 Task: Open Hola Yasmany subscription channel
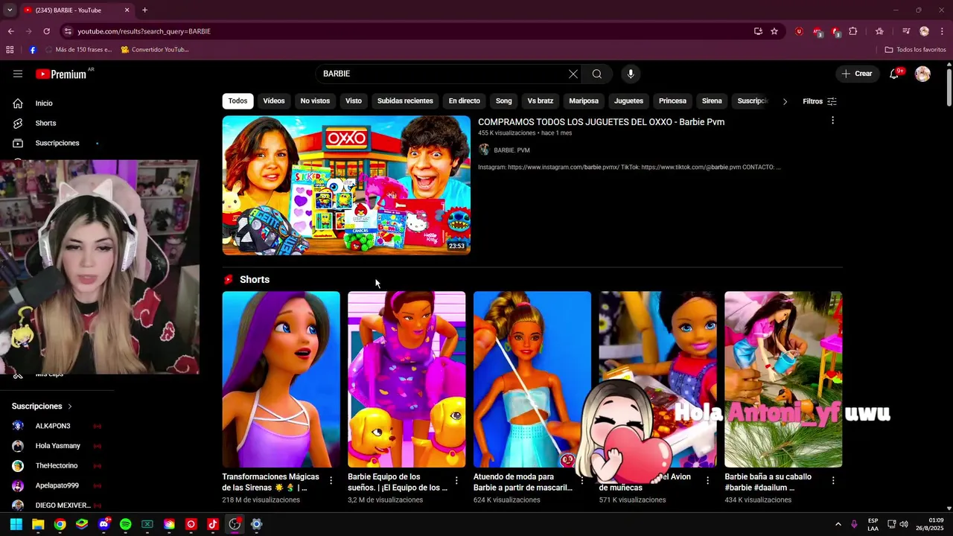57,446
